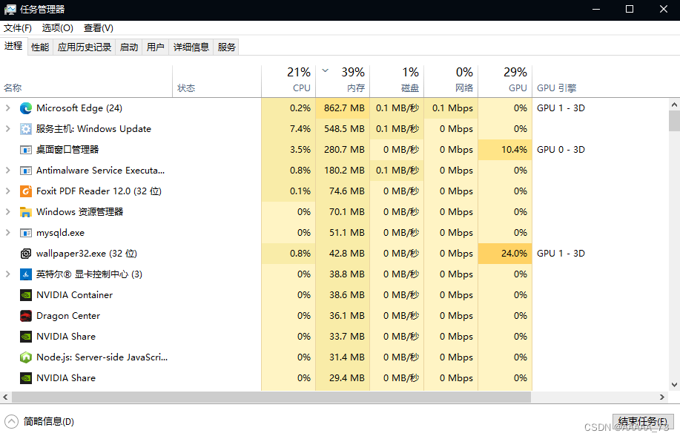
Task: Click the horizontal scrollbar right arrow
Action: click(661, 397)
